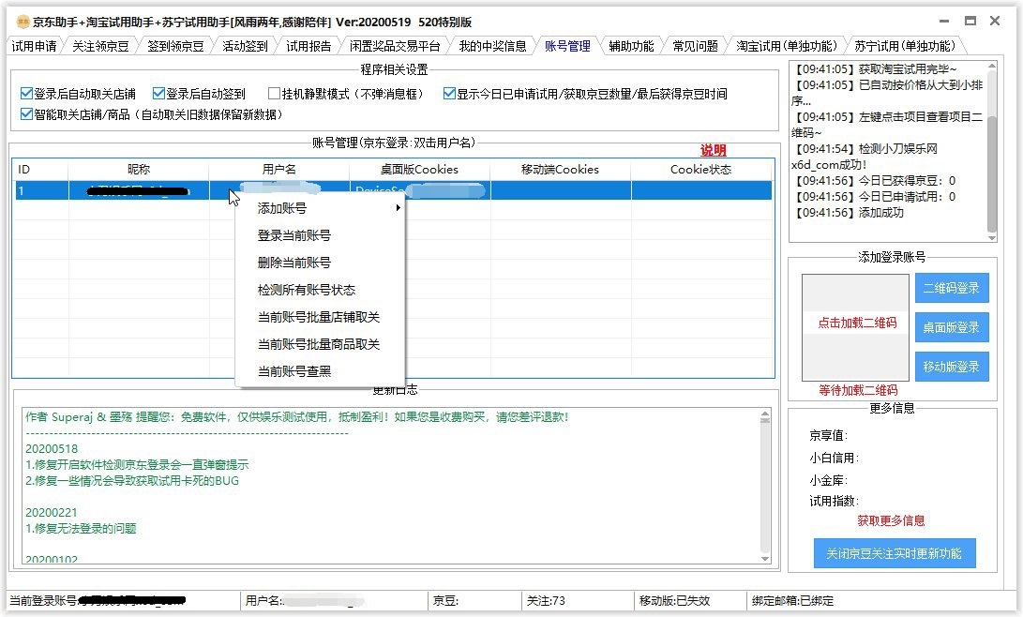Viewport: 1023px width, 617px height.
Task: Choose 当前账号查黑 from context menu
Action: point(320,371)
